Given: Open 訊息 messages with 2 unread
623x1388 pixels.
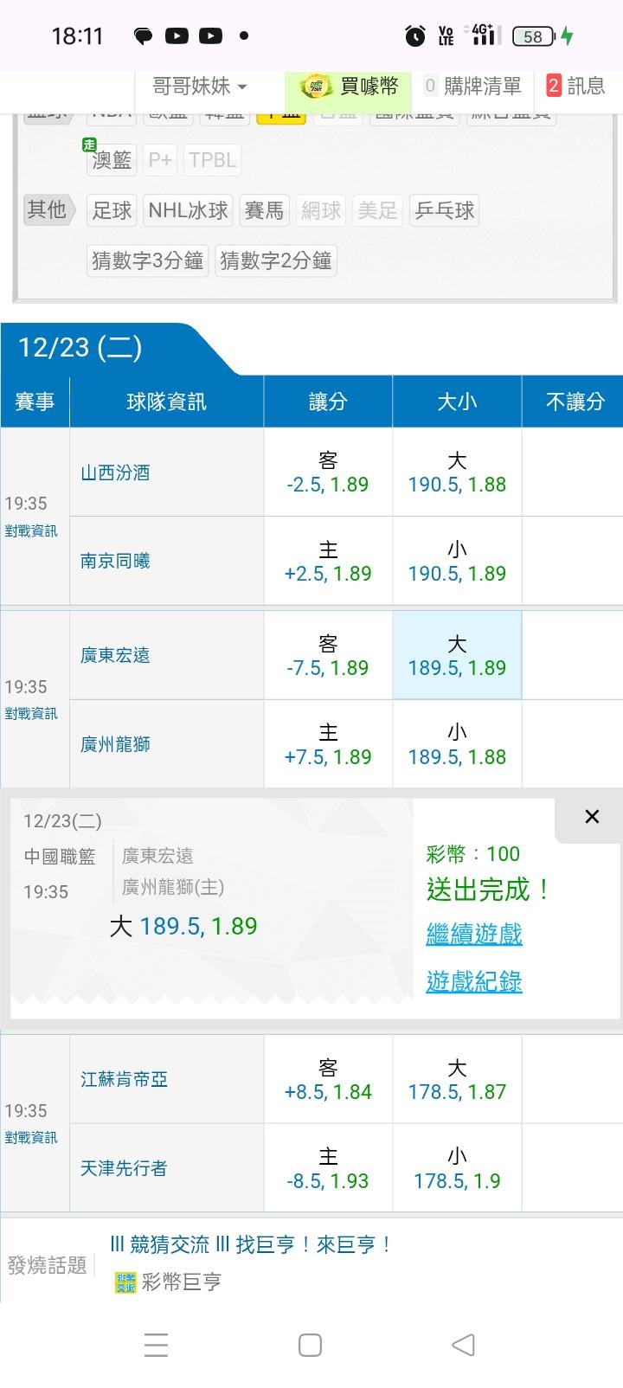Looking at the screenshot, I should [x=575, y=87].
